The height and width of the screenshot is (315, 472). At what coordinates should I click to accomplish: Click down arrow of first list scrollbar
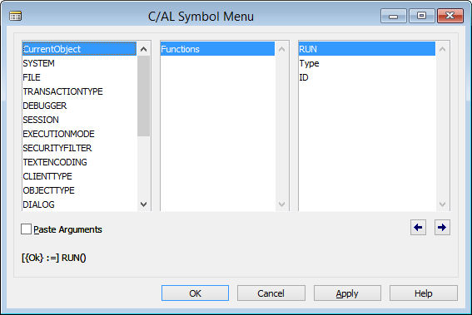coord(143,204)
